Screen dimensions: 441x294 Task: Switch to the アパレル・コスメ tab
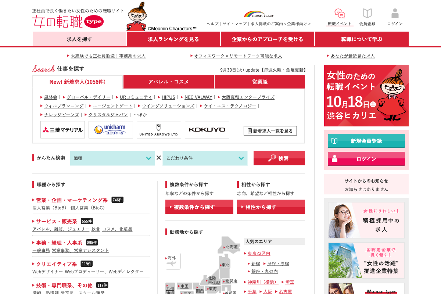tap(169, 82)
